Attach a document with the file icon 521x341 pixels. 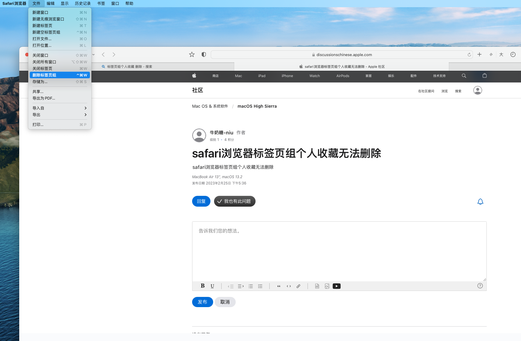[x=317, y=286]
